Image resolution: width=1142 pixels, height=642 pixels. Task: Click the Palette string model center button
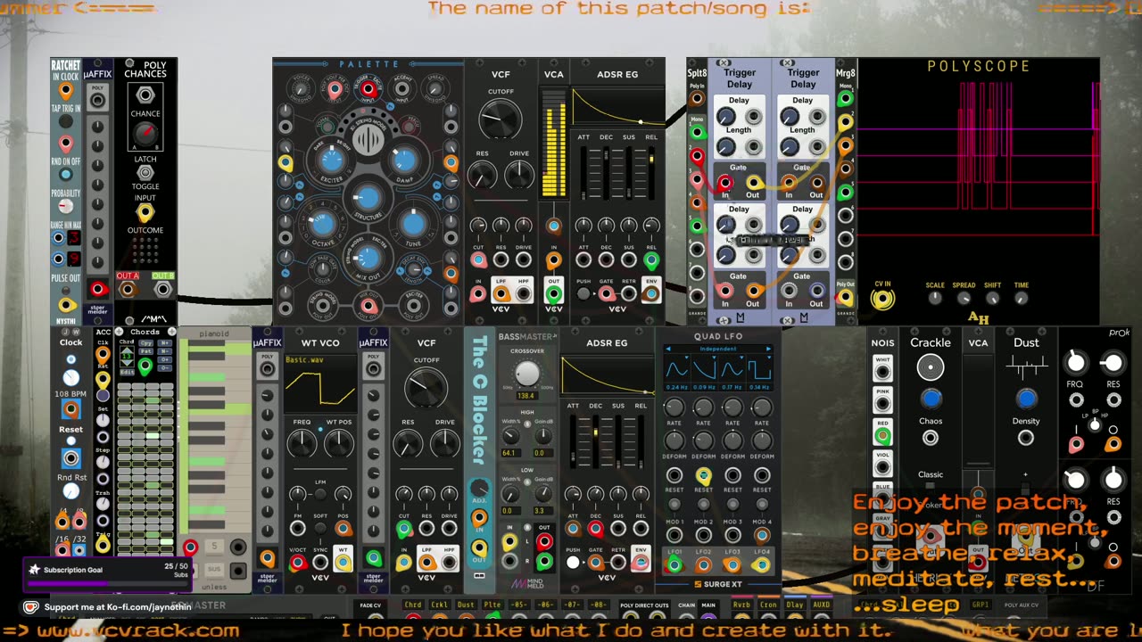[367, 141]
